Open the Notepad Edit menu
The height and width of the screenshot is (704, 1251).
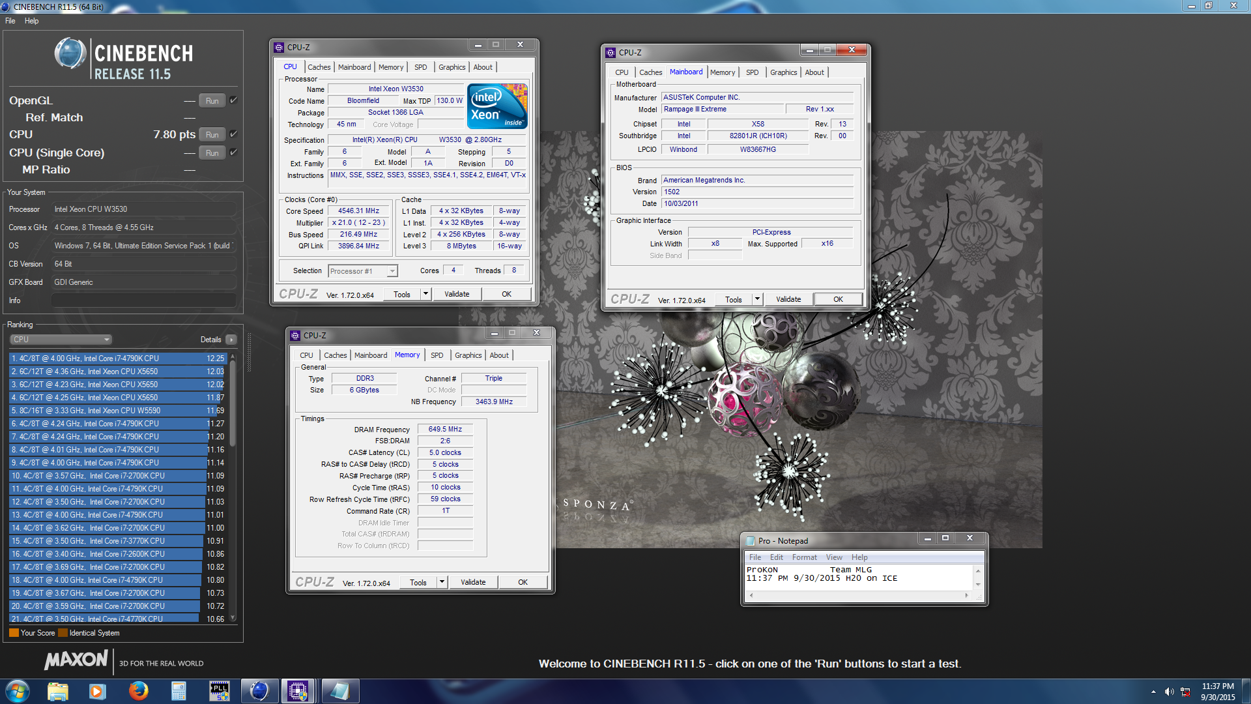click(x=777, y=557)
